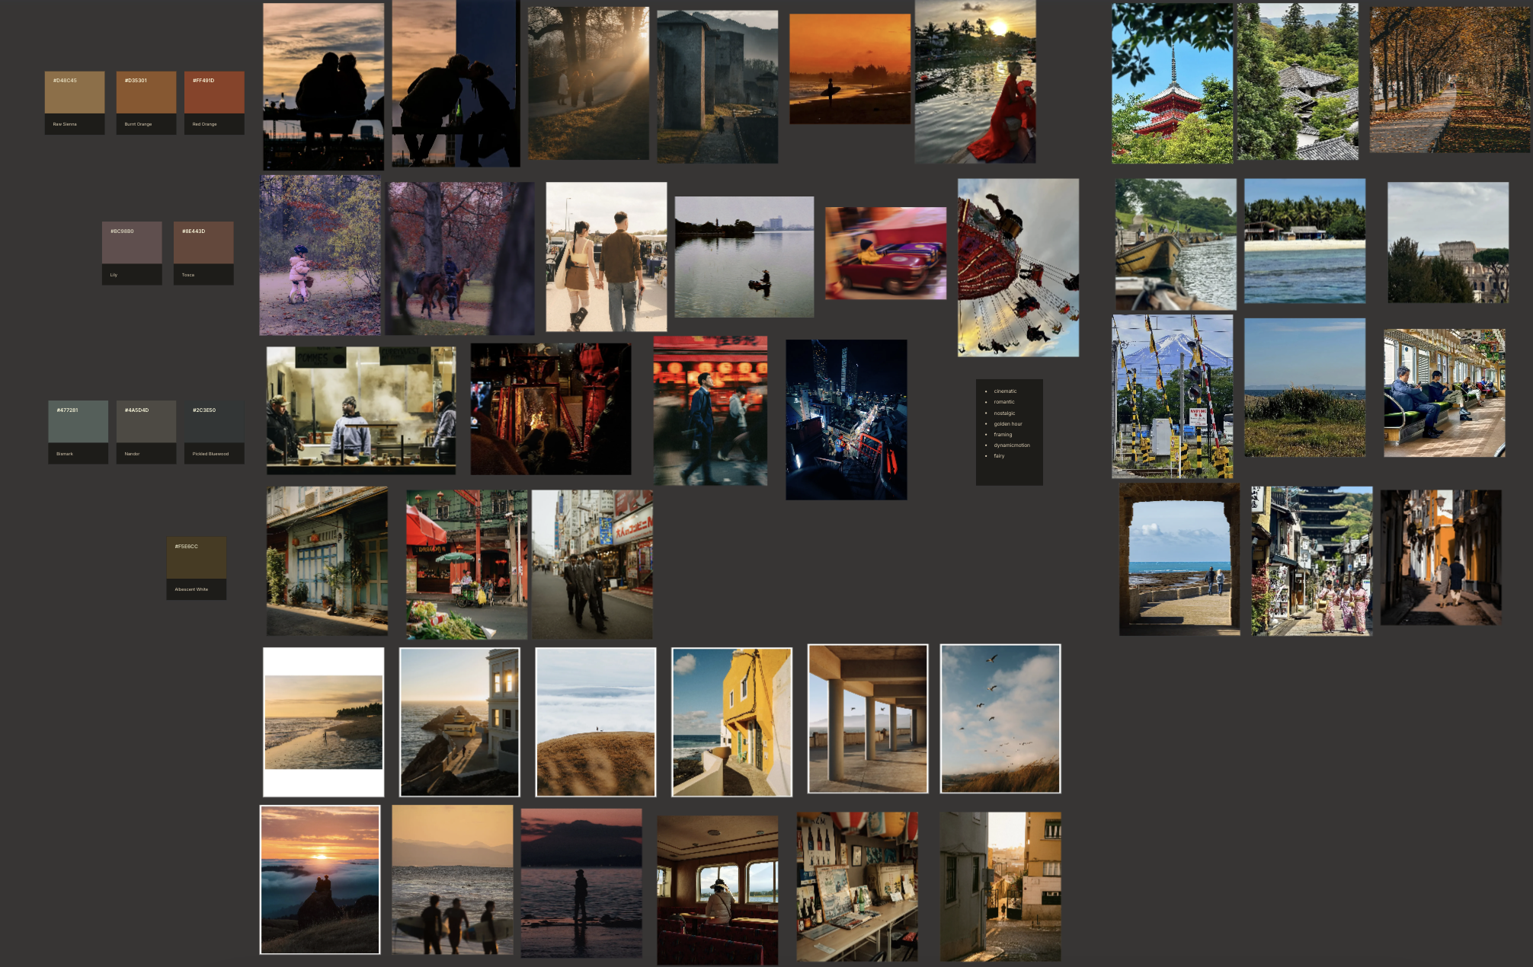Select the women in kimono street photo

click(x=1311, y=561)
